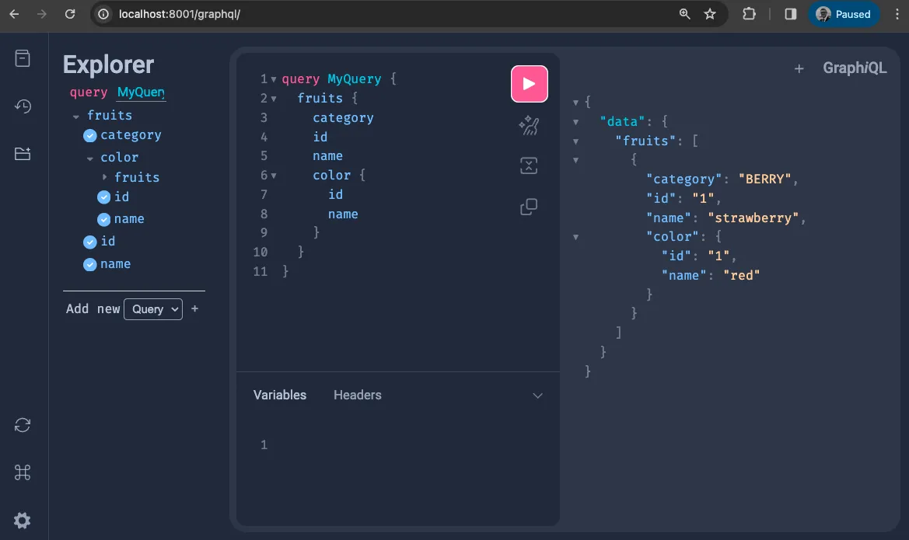The height and width of the screenshot is (540, 909).
Task: Open GraphiQL settings with the gear icon
Action: [x=23, y=521]
